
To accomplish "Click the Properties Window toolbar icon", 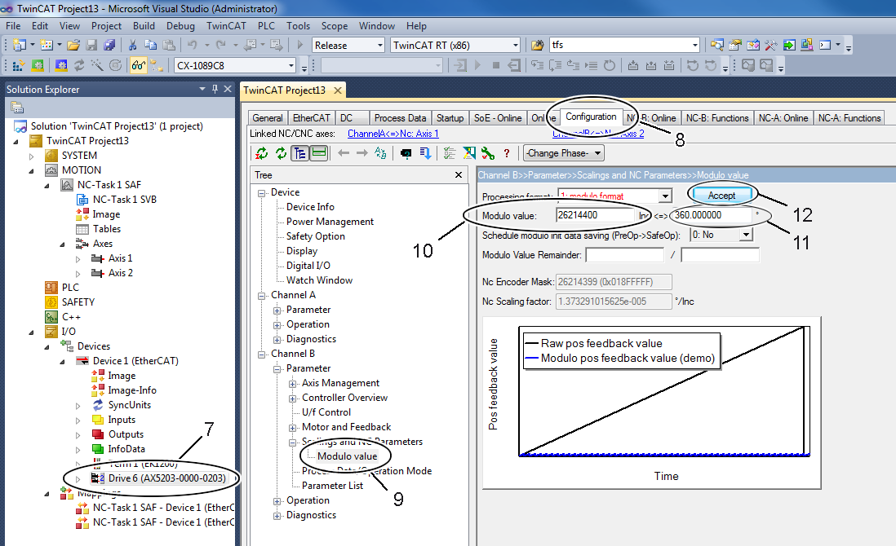I will (735, 45).
